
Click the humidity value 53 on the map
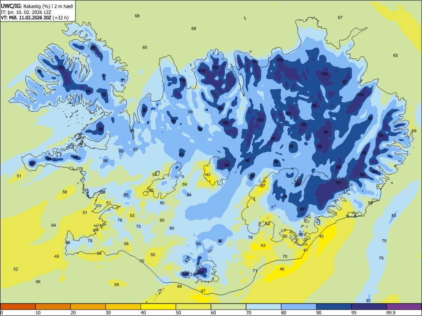[132, 215]
